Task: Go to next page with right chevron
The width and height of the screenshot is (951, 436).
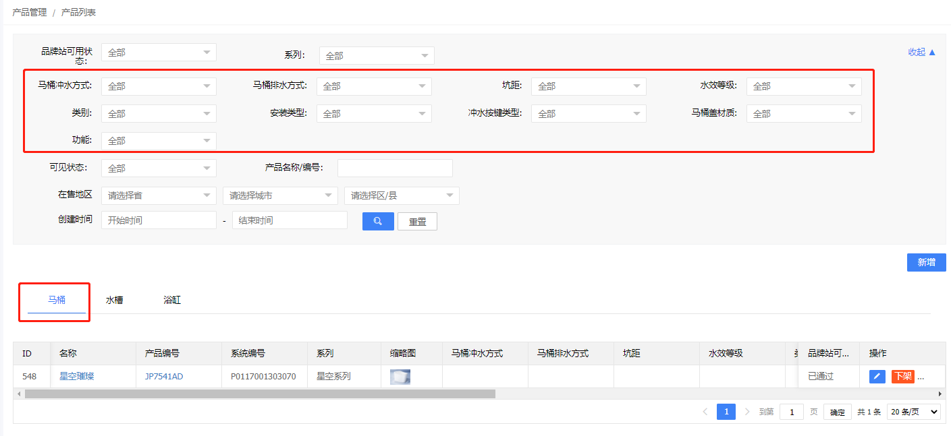Action: [x=747, y=412]
